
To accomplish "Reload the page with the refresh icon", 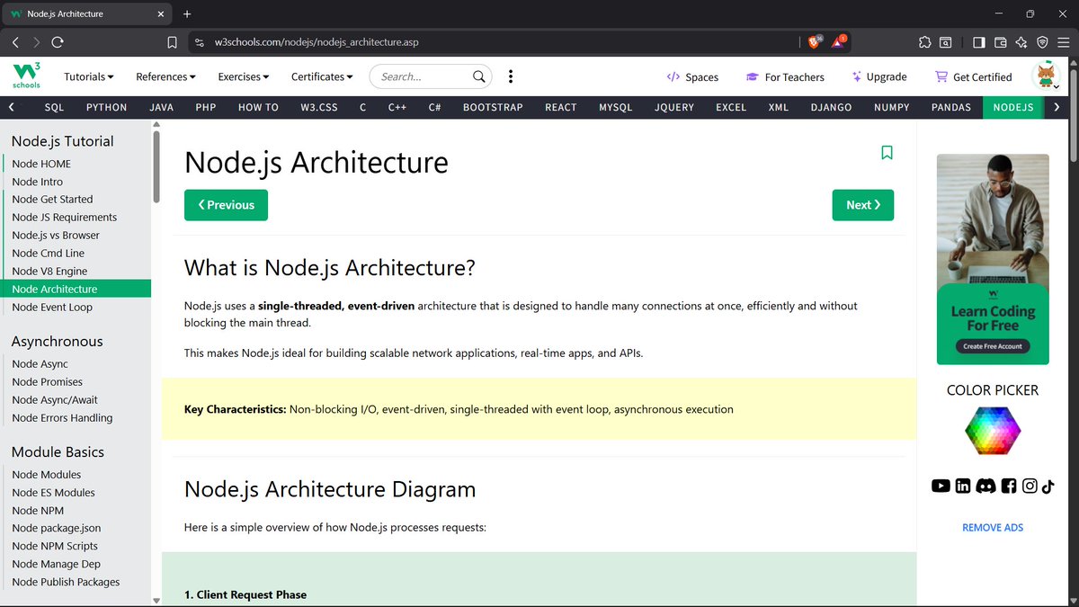I will click(x=58, y=42).
